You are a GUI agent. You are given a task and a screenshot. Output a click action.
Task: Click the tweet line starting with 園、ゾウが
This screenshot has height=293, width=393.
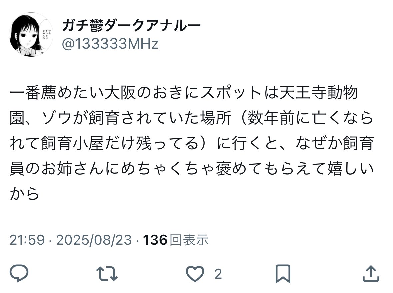click(191, 118)
